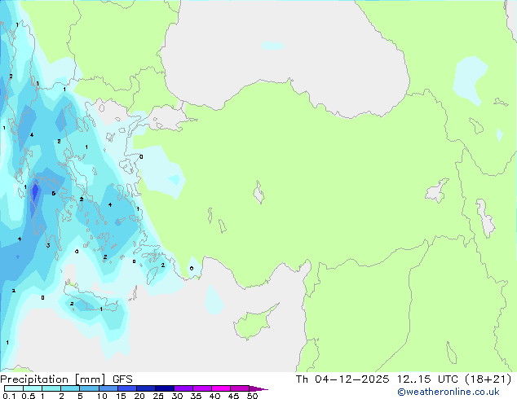The width and height of the screenshot is (517, 399).
Task: Click the '12..15 UTC' time text
Action: coord(427,379)
